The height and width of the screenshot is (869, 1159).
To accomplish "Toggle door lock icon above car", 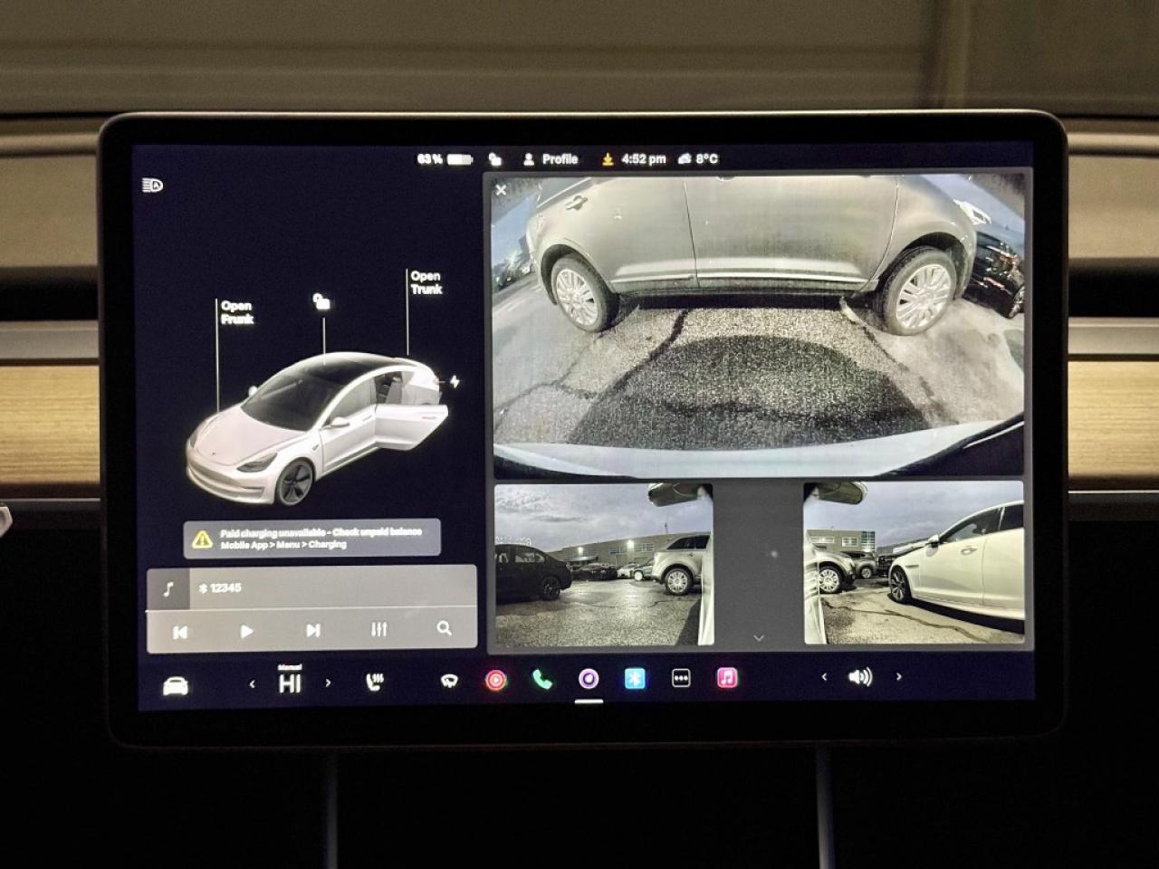I will pos(321,301).
